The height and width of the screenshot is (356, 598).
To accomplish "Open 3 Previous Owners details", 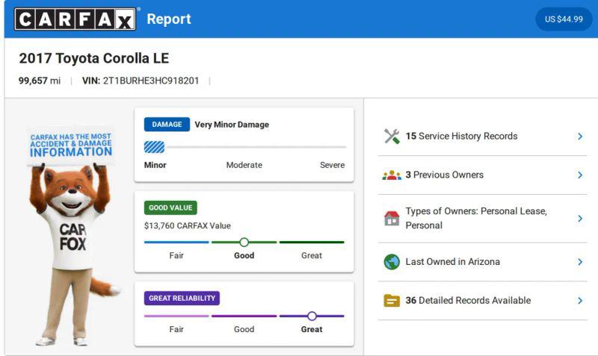I will (x=482, y=175).
